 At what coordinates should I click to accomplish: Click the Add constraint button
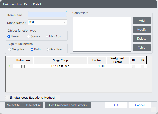[x=142, y=21]
